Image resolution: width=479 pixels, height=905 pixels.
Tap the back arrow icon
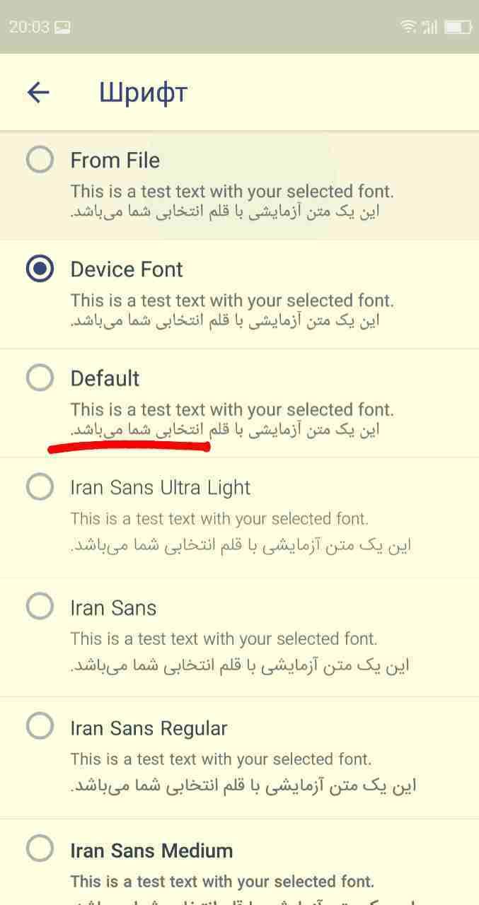(x=38, y=92)
